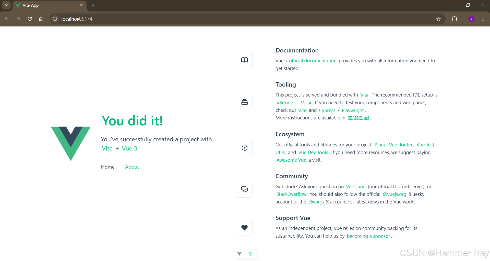Click the component inspector target icon

(250, 254)
